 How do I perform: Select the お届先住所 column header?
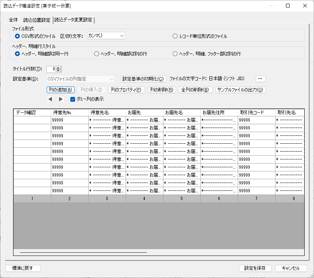click(x=219, y=113)
